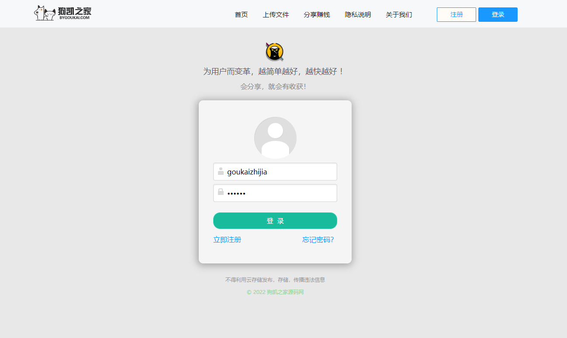Click the round mascot icon above the slogan

tap(275, 52)
